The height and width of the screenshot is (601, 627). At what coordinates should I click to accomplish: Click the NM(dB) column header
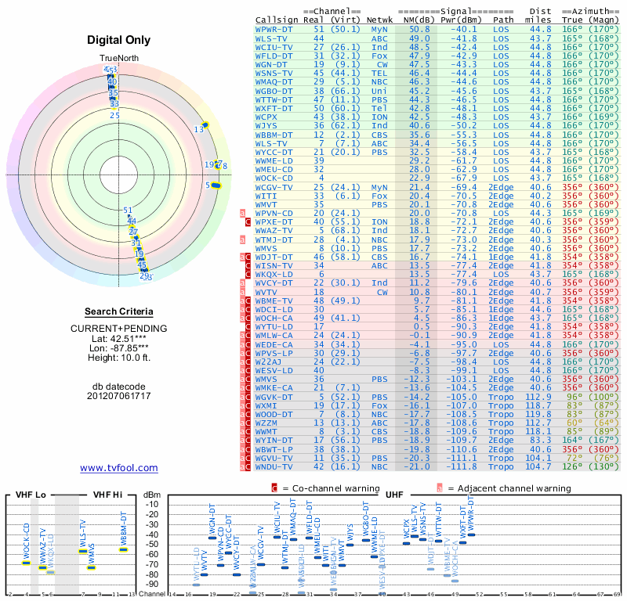(417, 20)
